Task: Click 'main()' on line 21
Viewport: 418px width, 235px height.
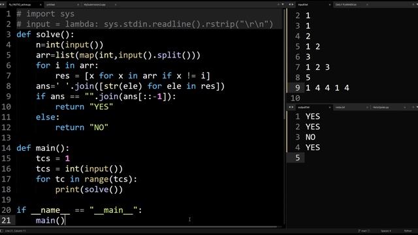Action: (50, 221)
